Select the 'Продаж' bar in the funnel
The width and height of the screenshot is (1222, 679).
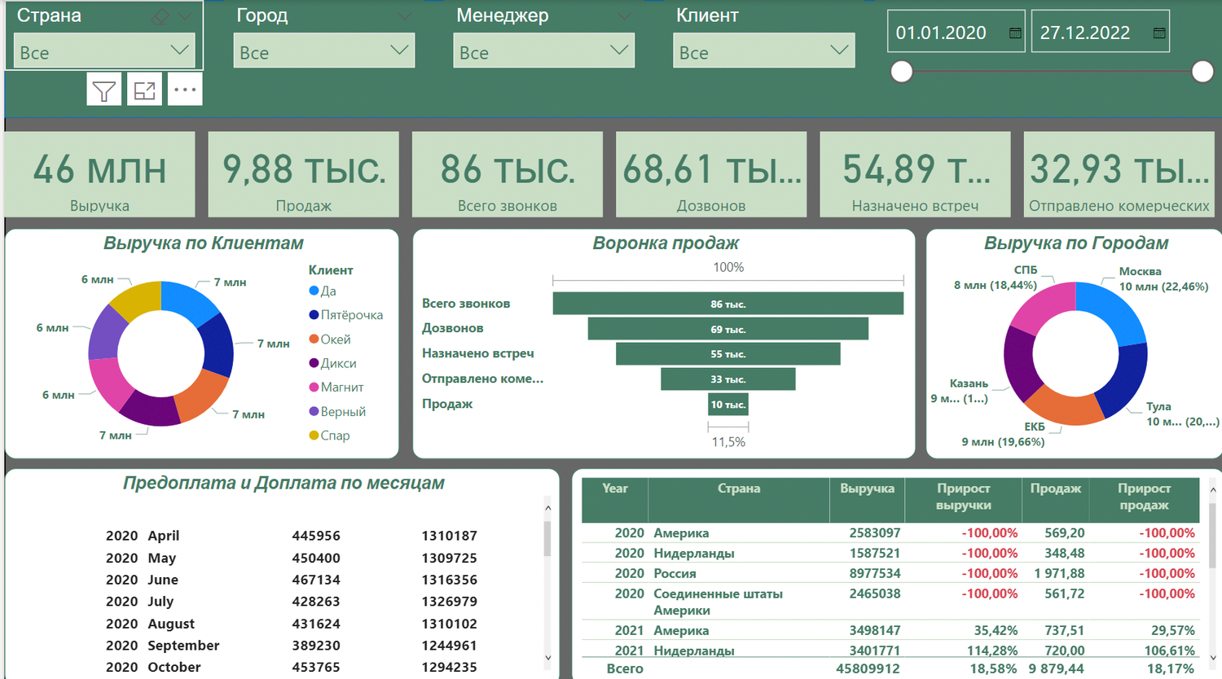[727, 404]
